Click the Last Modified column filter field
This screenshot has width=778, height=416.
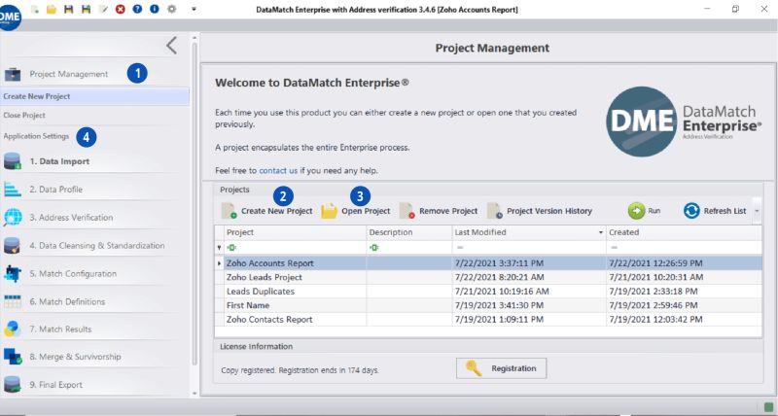(x=529, y=248)
